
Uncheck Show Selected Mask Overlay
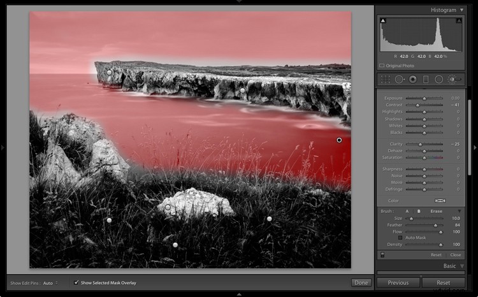tap(76, 283)
